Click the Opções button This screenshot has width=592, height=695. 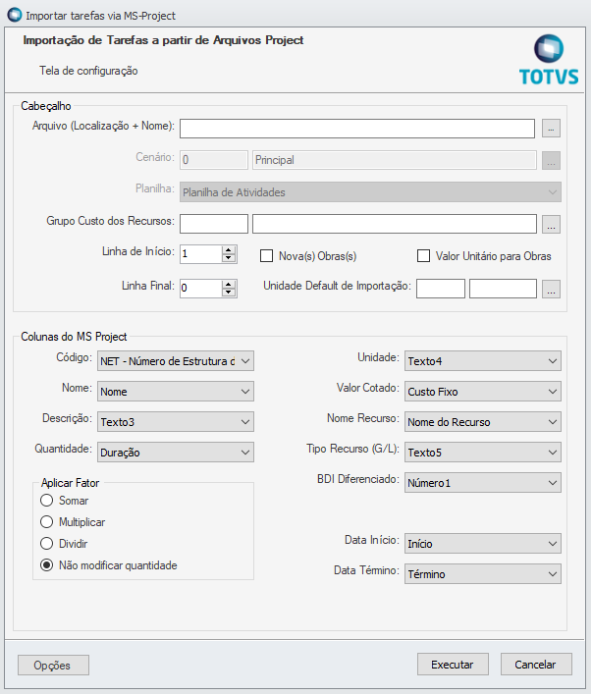[53, 665]
